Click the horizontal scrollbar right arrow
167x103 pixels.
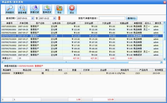pyautogui.click(x=161, y=62)
